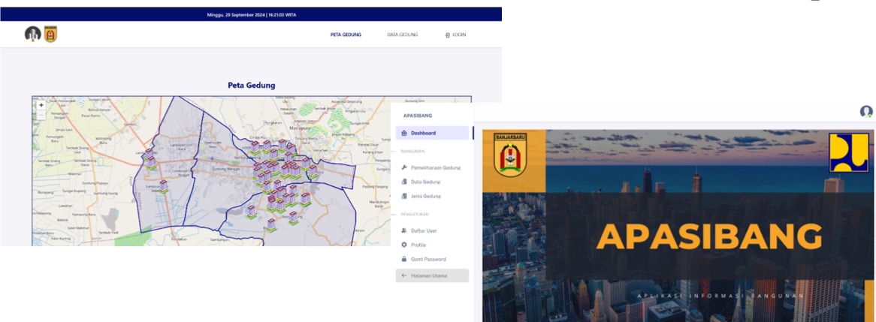This screenshot has width=876, height=322.
Task: Click the Halaman Utama button
Action: tap(432, 275)
